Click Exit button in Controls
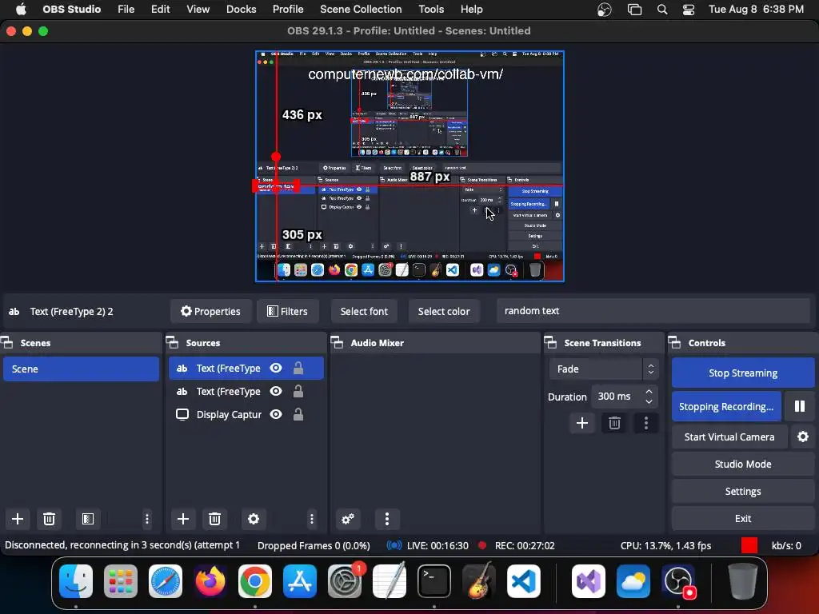Screen dimensions: 819x614 coord(743,518)
